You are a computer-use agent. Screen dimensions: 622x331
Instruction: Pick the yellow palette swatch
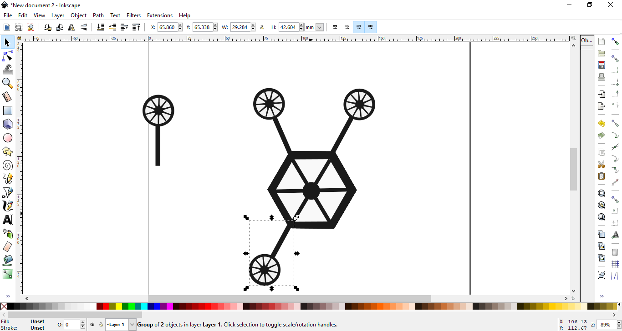[x=119, y=306]
